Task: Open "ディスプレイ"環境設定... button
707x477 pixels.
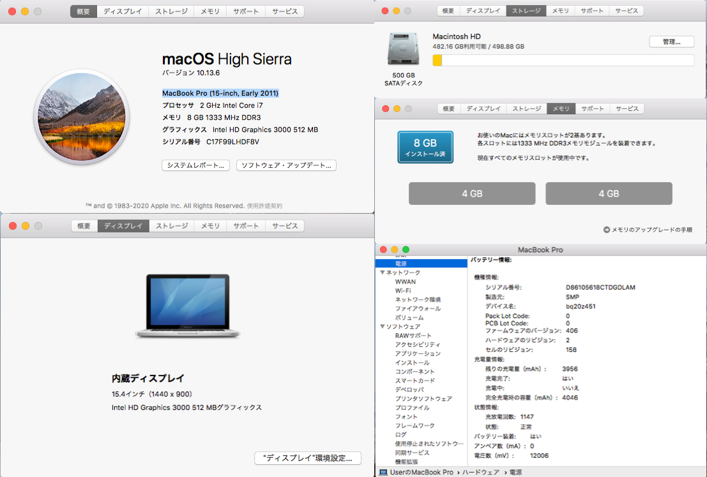Action: [x=307, y=458]
